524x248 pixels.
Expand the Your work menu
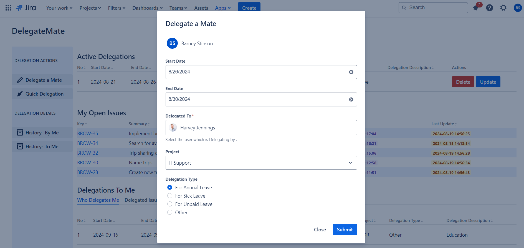tap(59, 8)
